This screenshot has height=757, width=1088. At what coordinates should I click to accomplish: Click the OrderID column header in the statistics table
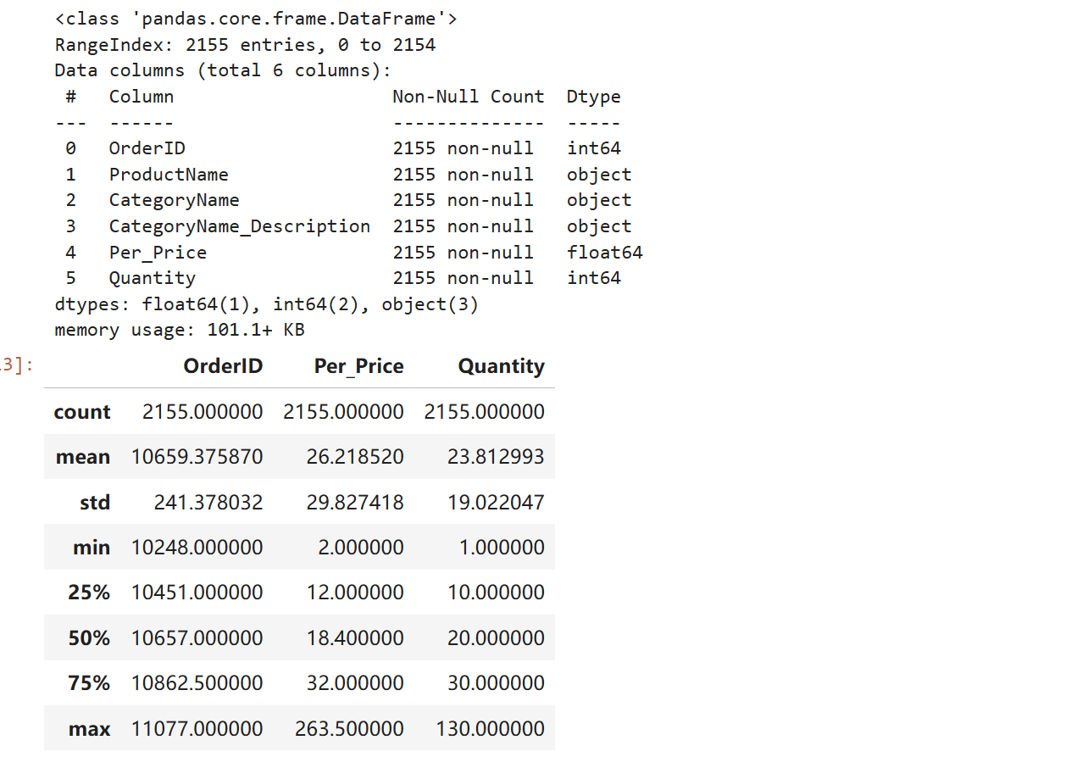coord(223,366)
